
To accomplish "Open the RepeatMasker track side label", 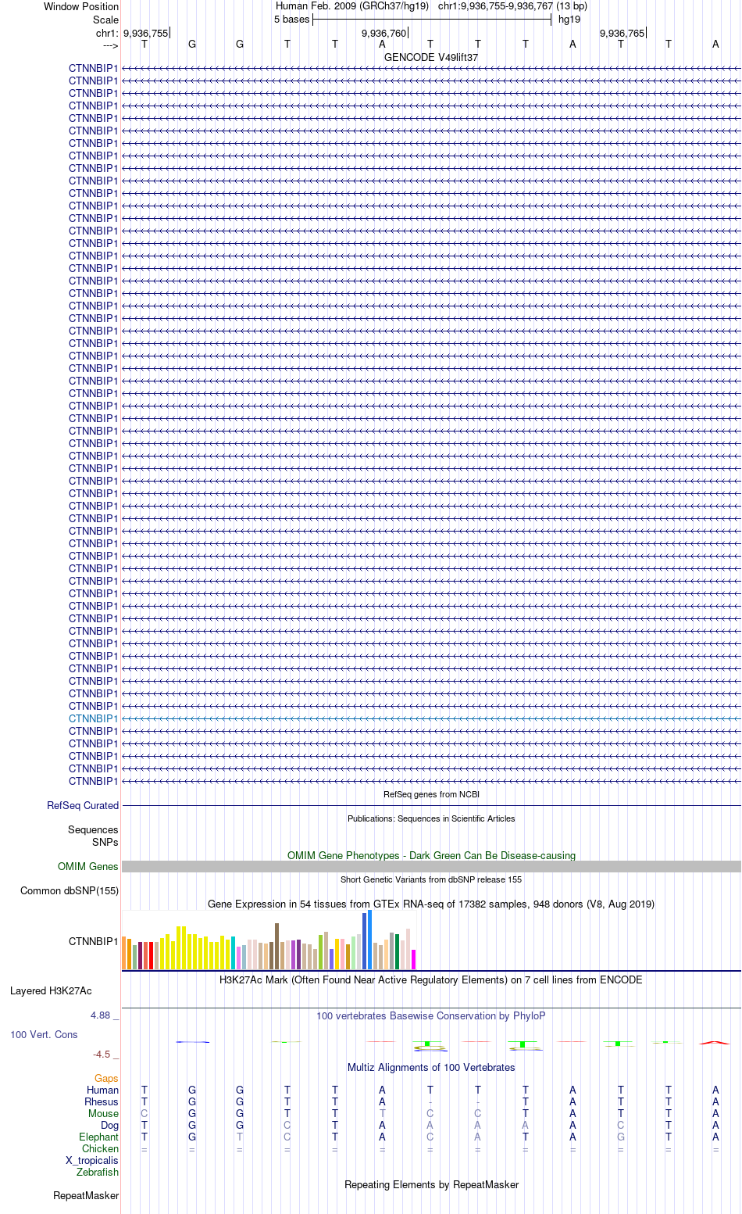I will pos(86,1195).
